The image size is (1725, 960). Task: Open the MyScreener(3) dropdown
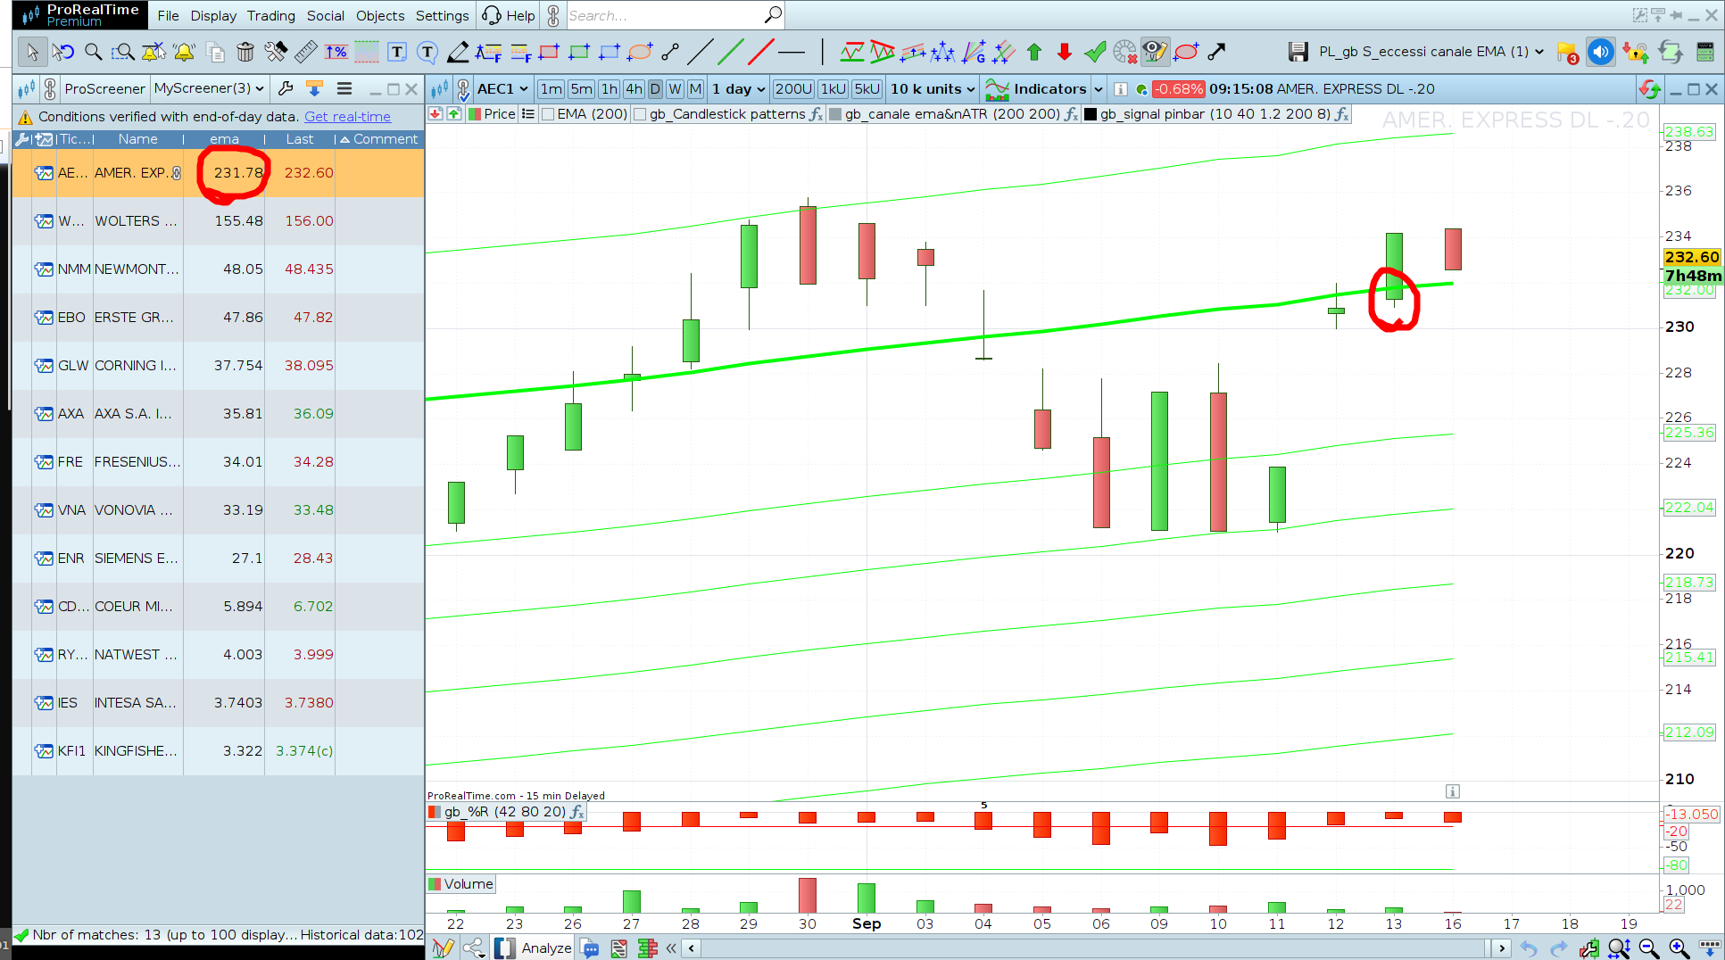(209, 88)
